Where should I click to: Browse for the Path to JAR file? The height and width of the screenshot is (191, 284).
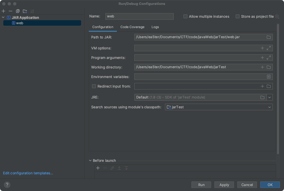tap(268, 37)
